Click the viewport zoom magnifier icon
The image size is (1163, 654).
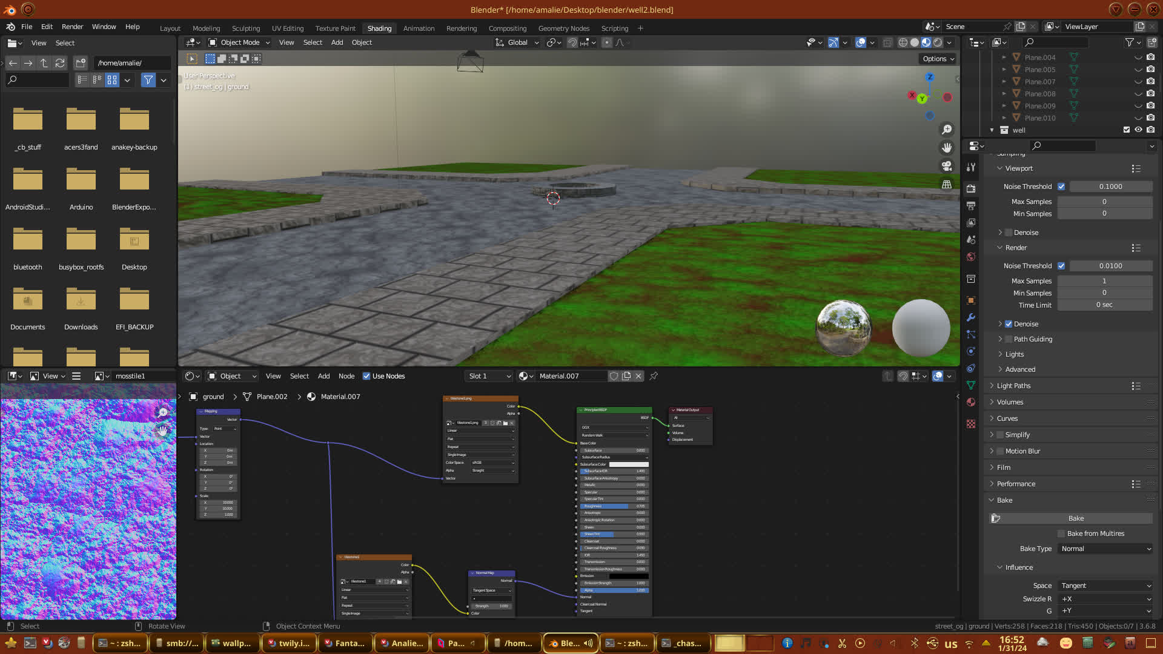pyautogui.click(x=947, y=130)
